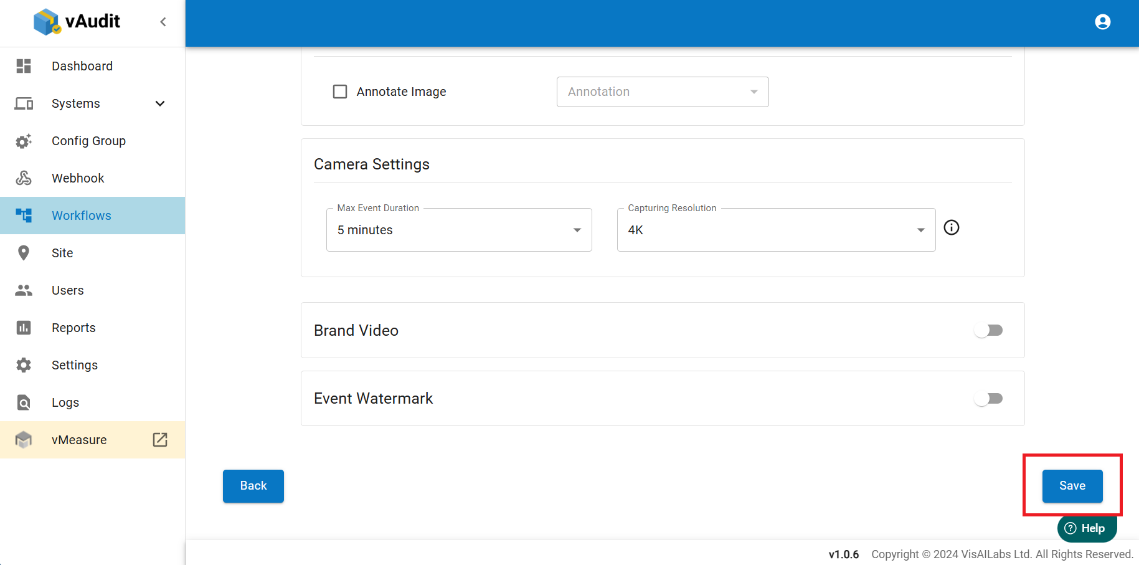Click the Site location pin icon
Viewport: 1139px width, 565px height.
point(24,253)
